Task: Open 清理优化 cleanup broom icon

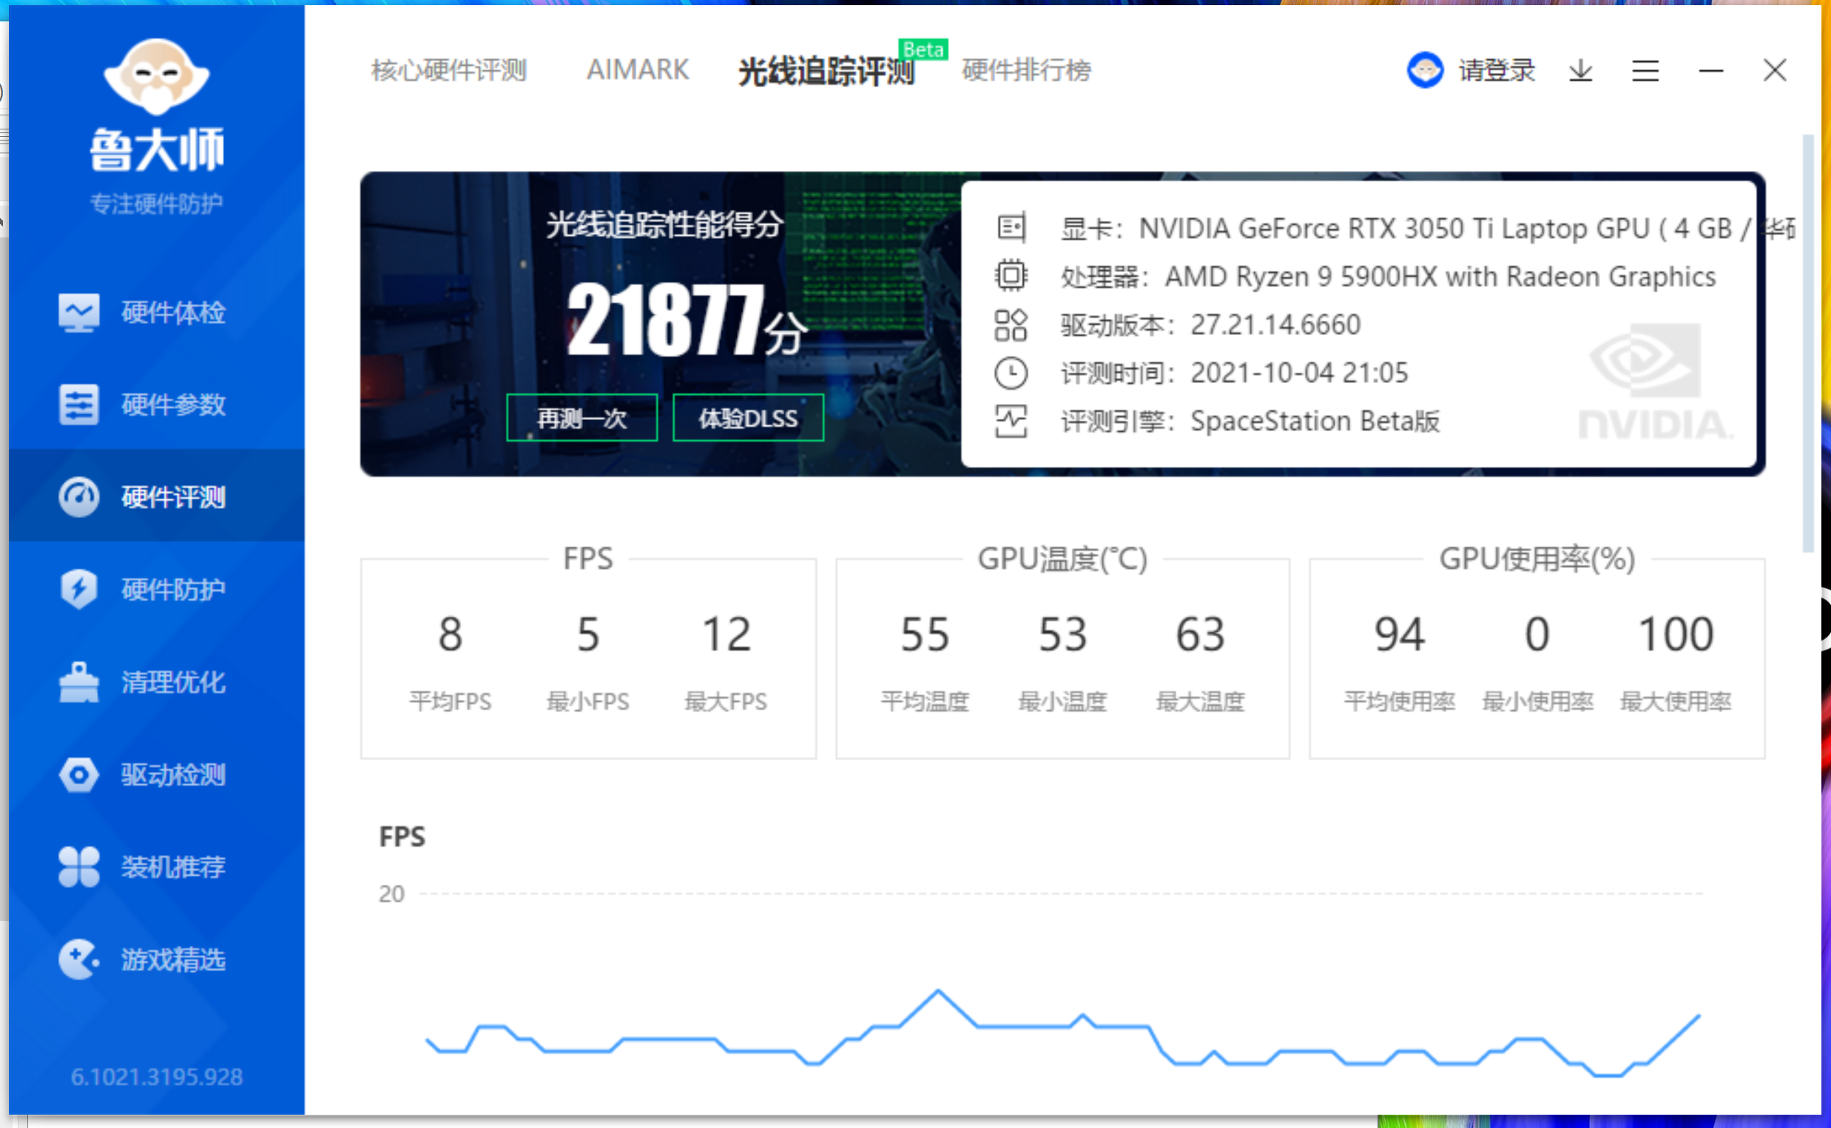Action: [x=78, y=682]
